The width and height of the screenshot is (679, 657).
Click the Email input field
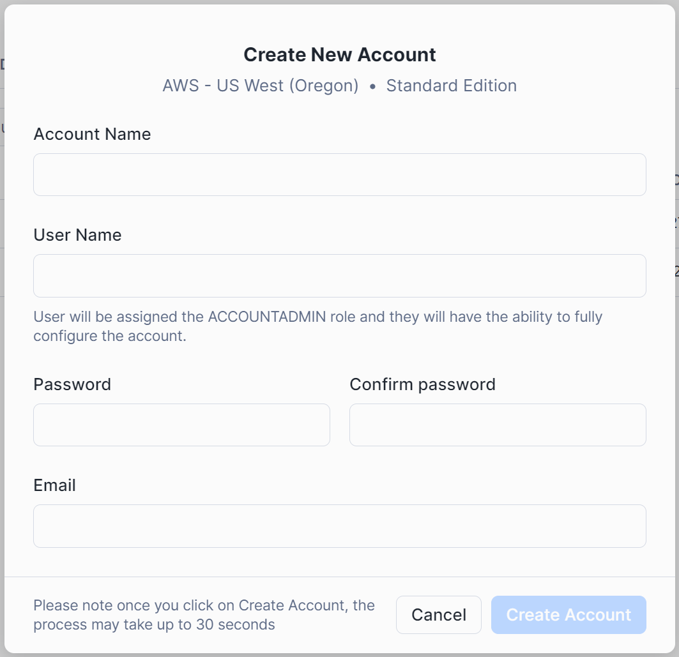pos(339,526)
